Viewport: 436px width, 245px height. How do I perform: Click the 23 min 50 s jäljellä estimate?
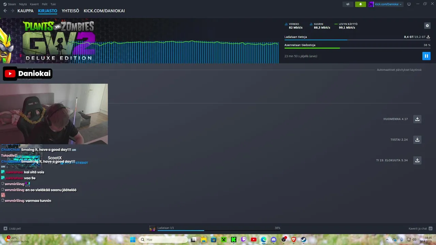(x=301, y=56)
